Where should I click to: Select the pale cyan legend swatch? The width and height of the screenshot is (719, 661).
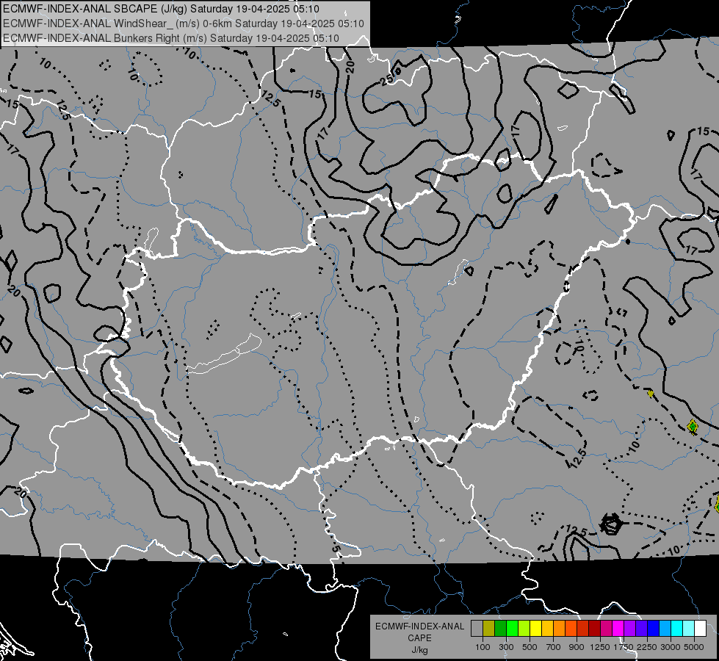point(689,628)
